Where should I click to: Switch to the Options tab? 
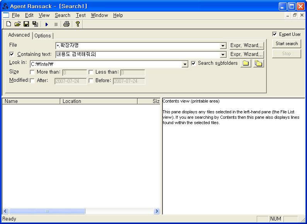point(43,36)
